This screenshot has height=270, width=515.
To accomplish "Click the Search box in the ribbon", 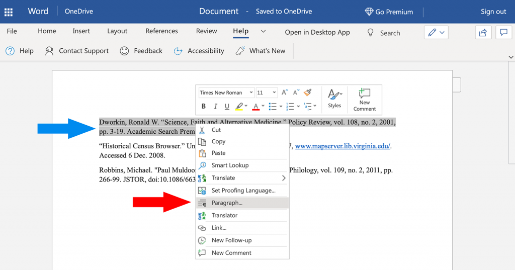I will [x=390, y=33].
